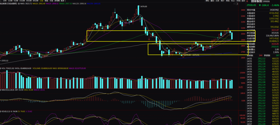Screen dimensions: 280x125
Task: Click the 3476.00 high price marker
Action: 144,6
